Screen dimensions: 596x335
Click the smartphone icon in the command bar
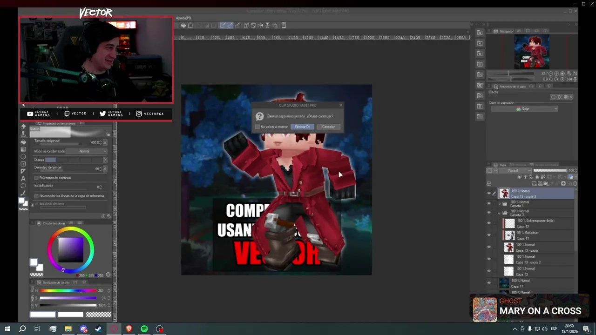[x=284, y=25]
